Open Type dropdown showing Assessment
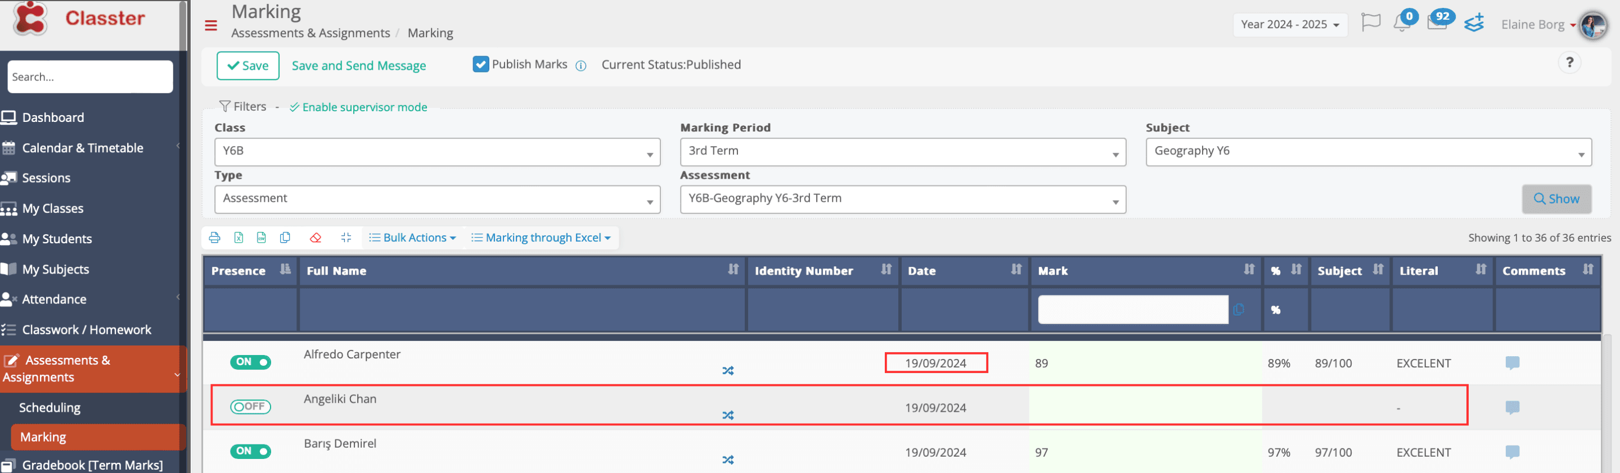This screenshot has width=1620, height=473. point(437,199)
